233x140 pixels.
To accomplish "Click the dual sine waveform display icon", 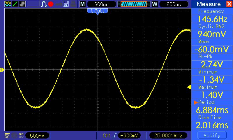I will (x=8, y=4).
